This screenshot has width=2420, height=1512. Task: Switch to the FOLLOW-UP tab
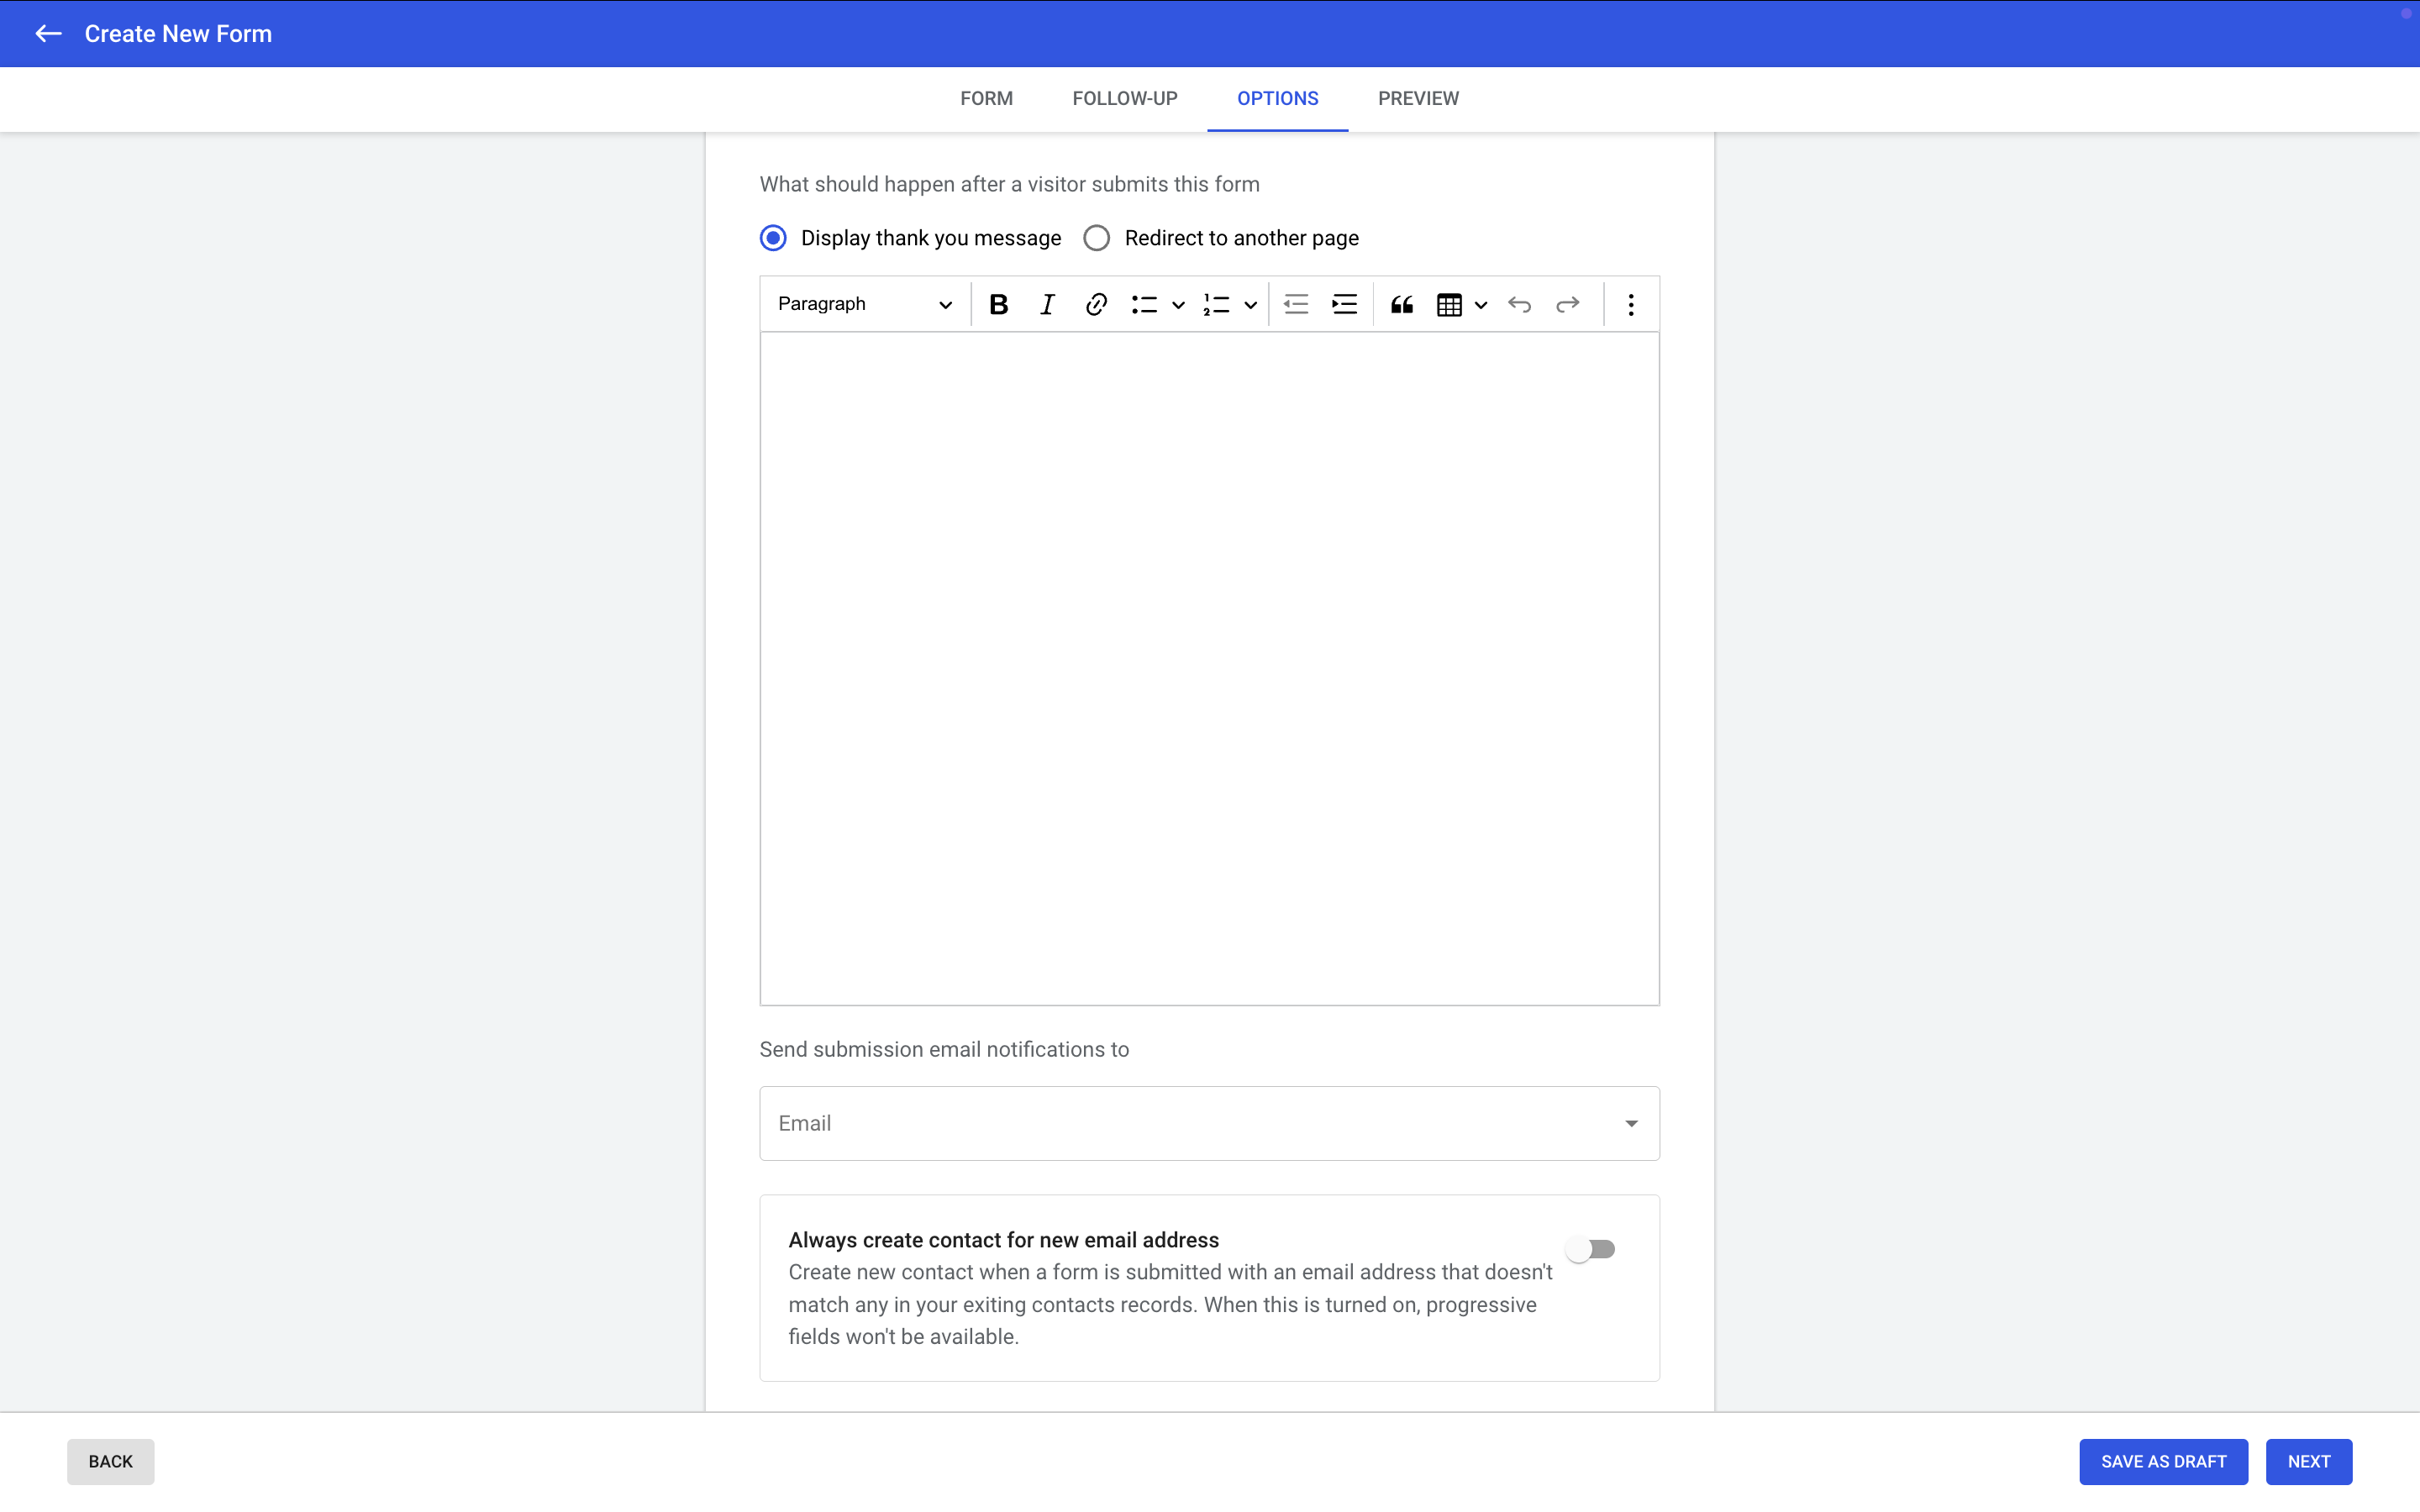coord(1124,98)
